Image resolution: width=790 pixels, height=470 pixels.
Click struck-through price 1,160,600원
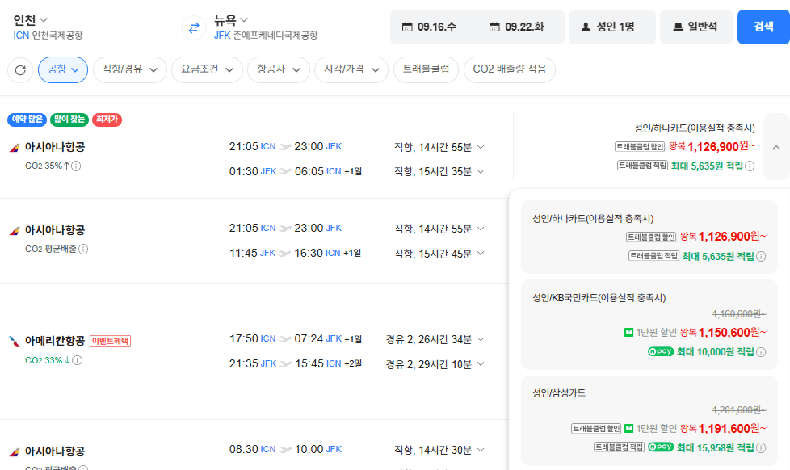point(738,314)
